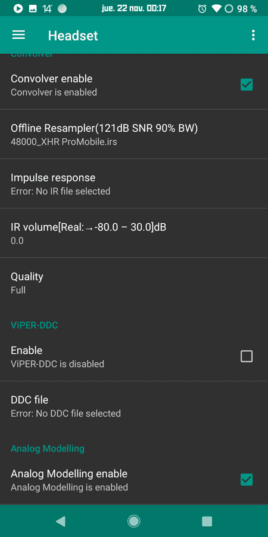268x537 pixels.
Task: Tap the Analog Modelling section header
Action: point(48,448)
